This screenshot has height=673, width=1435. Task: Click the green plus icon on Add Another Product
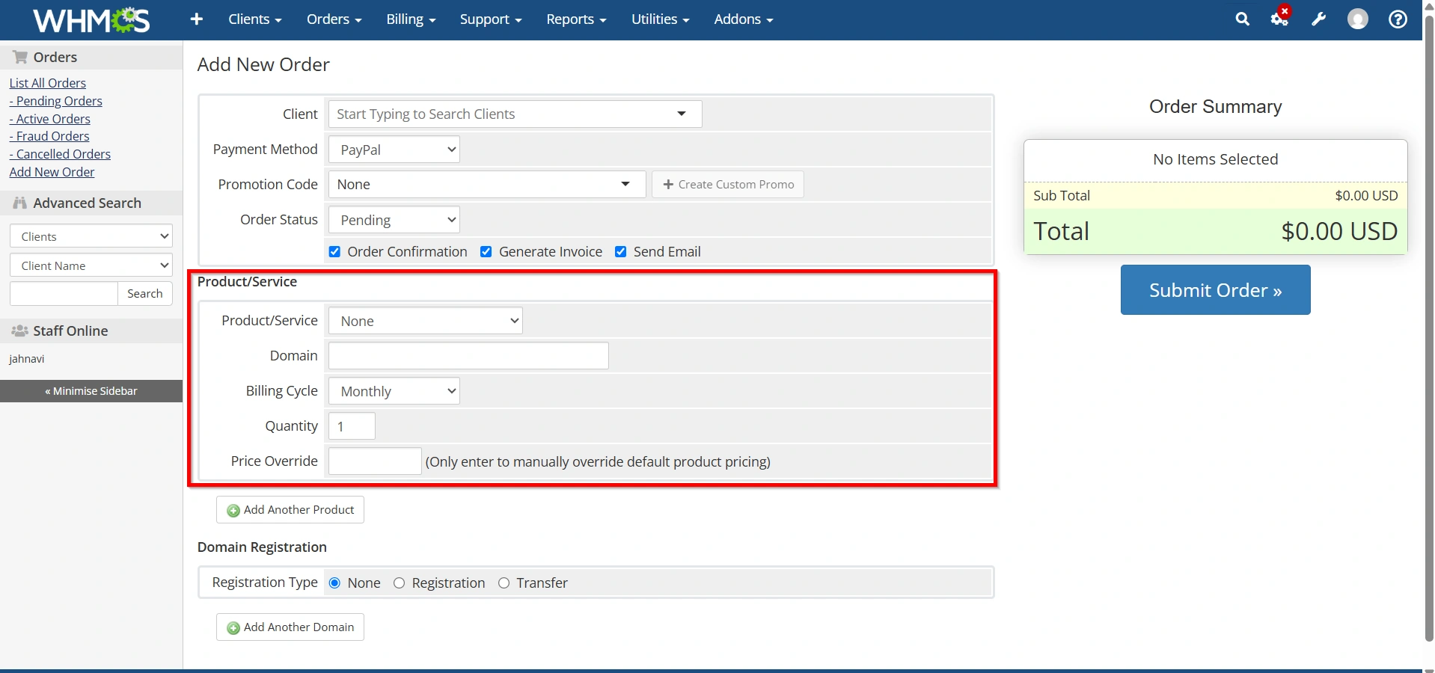coord(233,510)
